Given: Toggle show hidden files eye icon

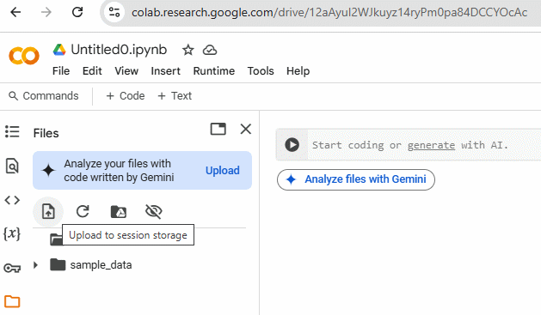Looking at the screenshot, I should (154, 211).
